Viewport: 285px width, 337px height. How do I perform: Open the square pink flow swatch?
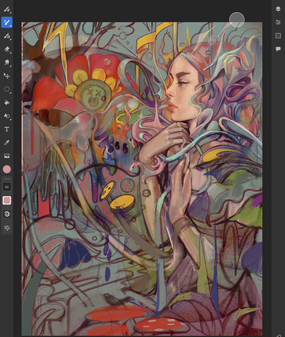[7, 201]
